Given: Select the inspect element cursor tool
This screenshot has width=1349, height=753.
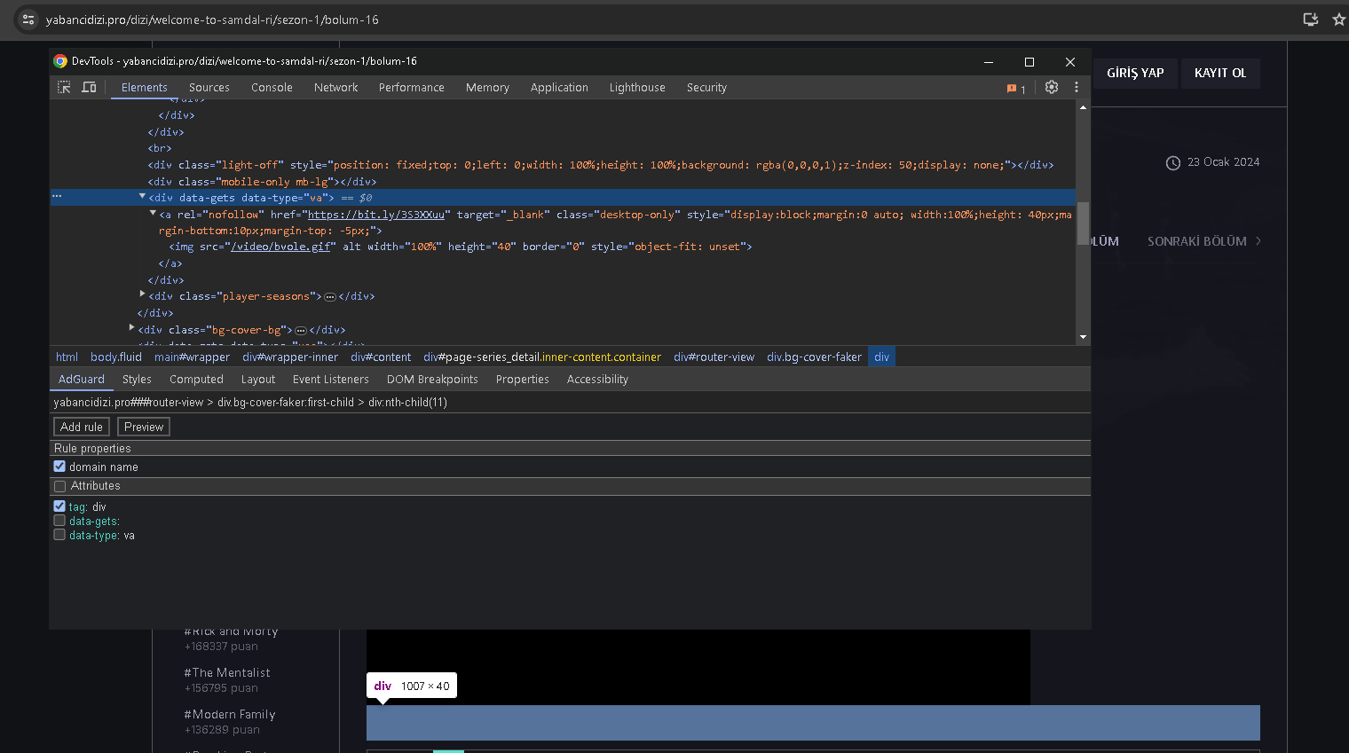Looking at the screenshot, I should point(63,86).
